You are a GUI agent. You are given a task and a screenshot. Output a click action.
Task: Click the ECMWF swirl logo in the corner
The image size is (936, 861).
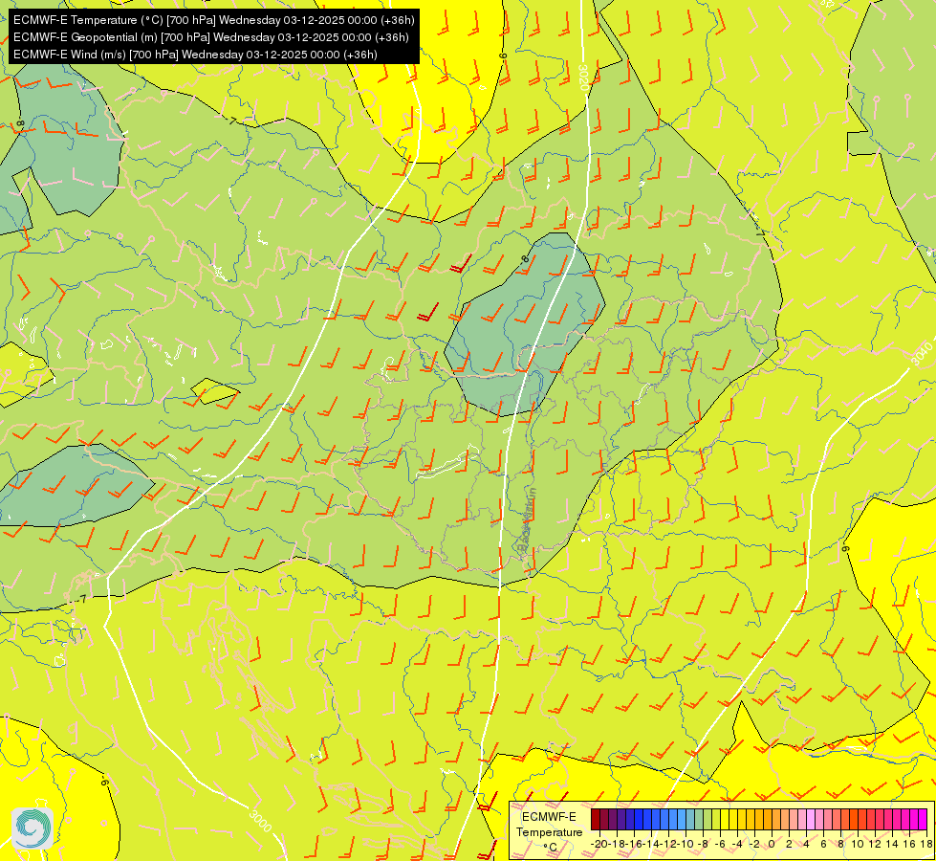(33, 828)
